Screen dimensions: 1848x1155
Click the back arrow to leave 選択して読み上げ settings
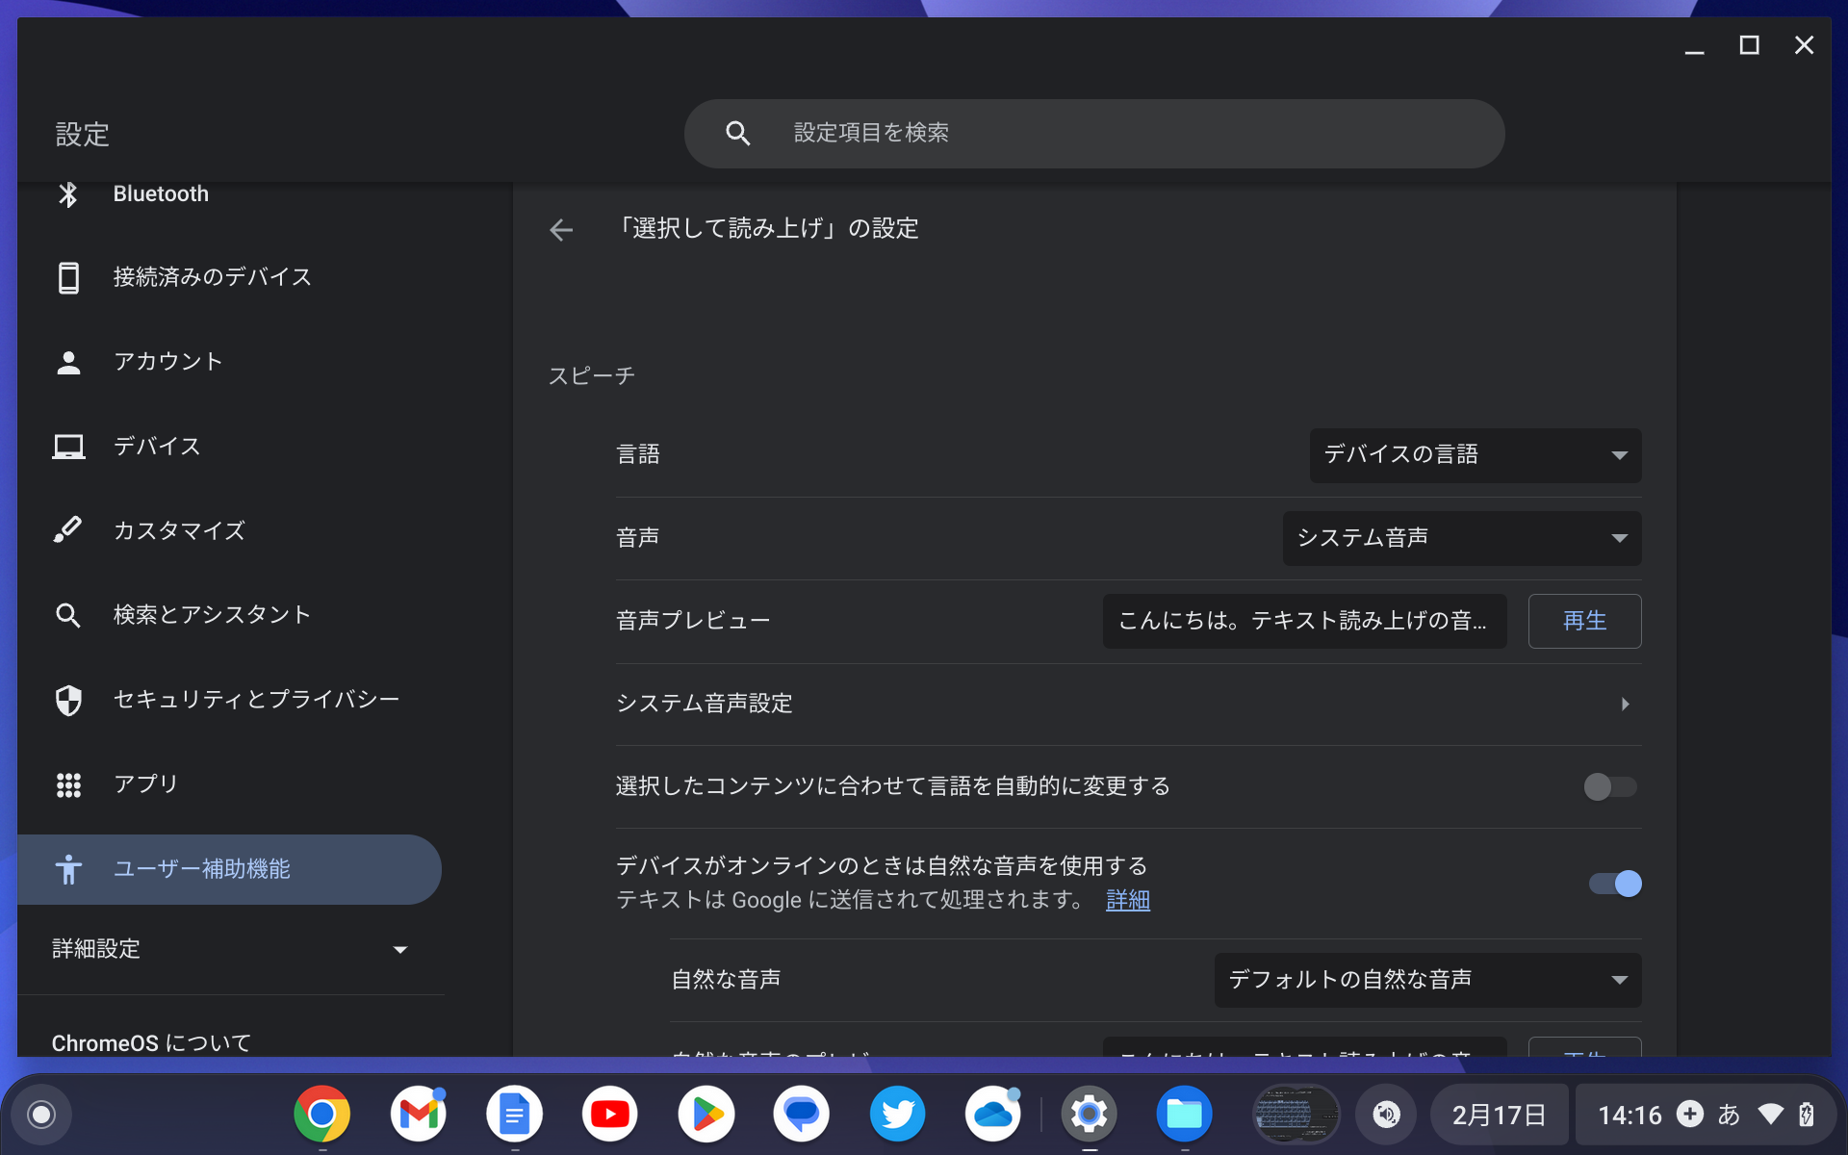point(561,229)
